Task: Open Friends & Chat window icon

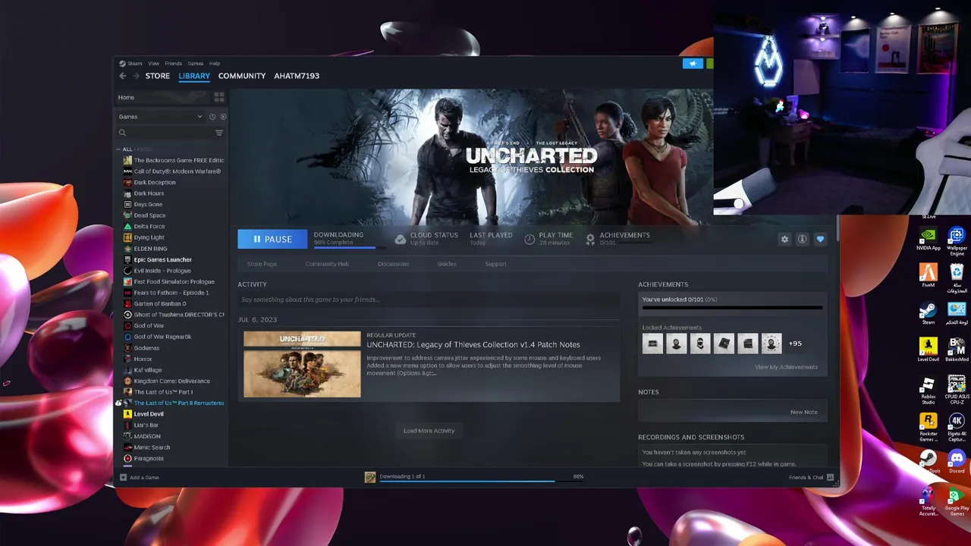Action: pos(830,478)
